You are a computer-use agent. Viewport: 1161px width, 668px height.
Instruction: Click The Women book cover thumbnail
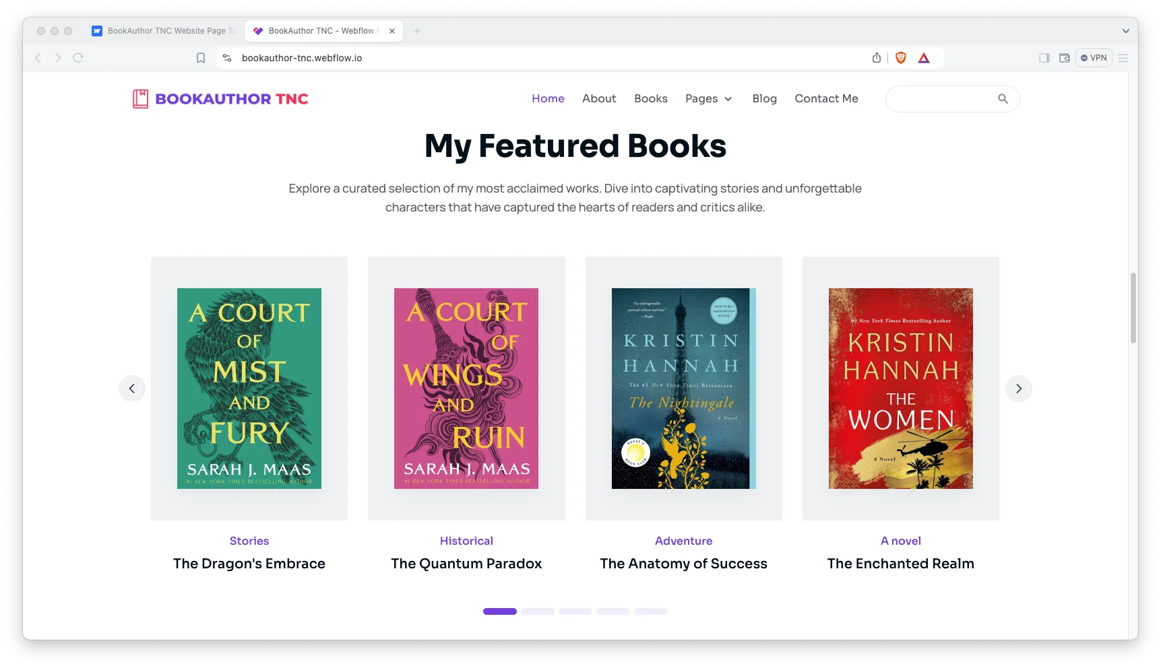[900, 389]
